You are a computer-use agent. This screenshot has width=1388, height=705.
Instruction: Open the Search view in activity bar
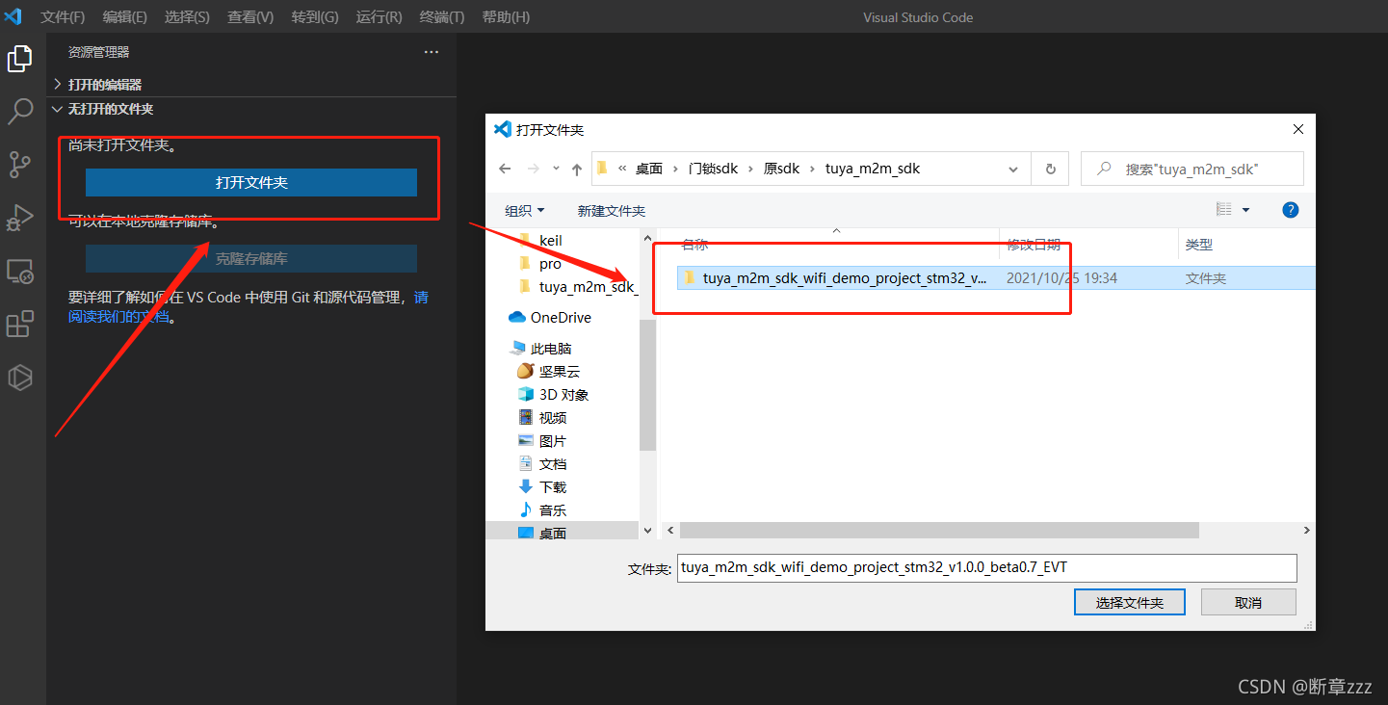click(19, 112)
